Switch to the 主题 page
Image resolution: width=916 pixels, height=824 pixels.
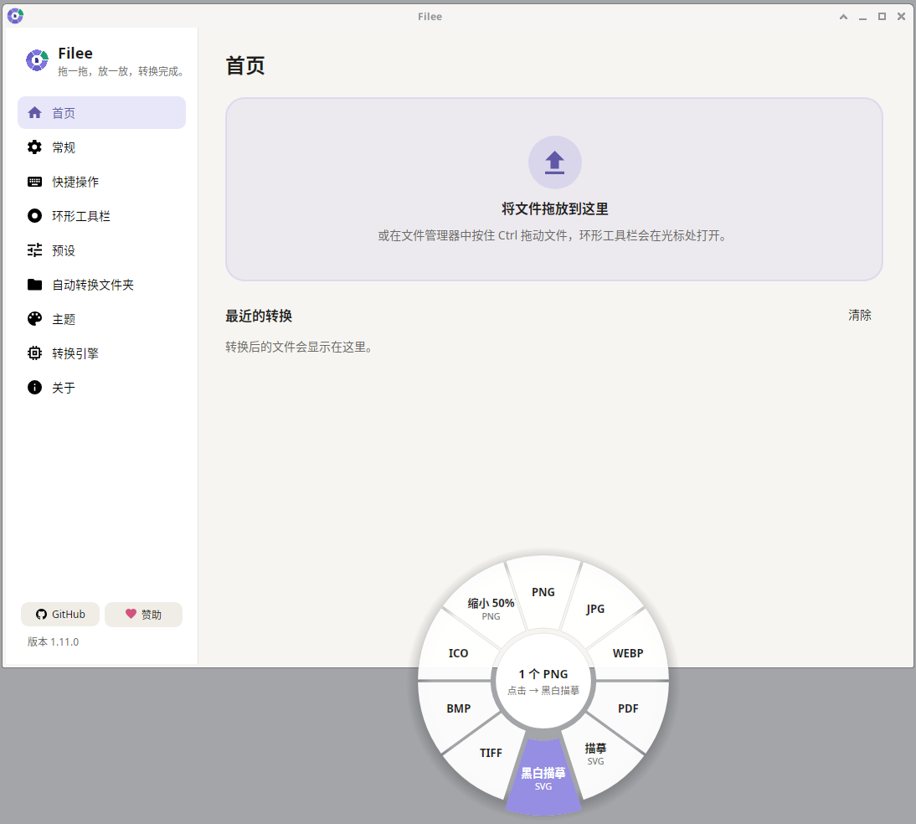101,318
